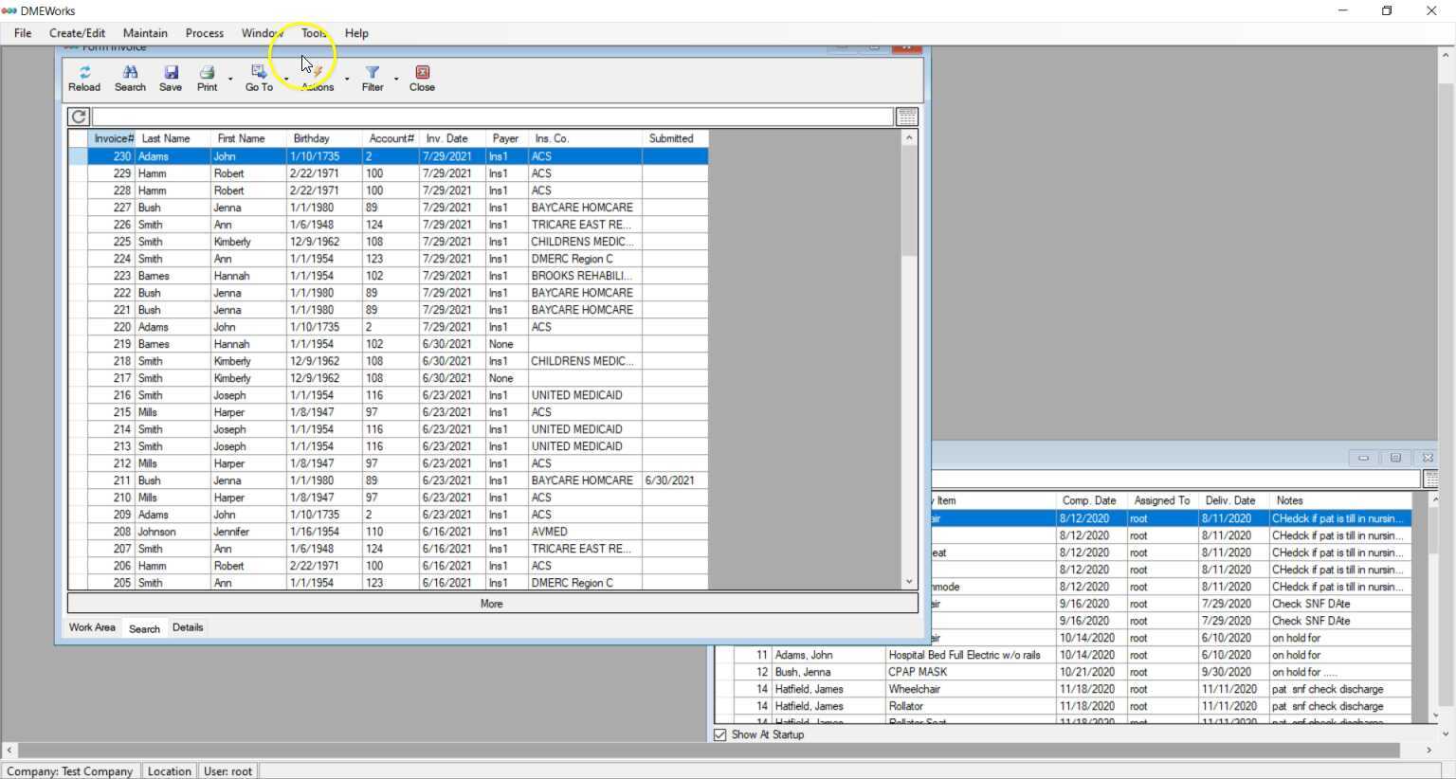Expand the Print dropdown arrow

(230, 80)
